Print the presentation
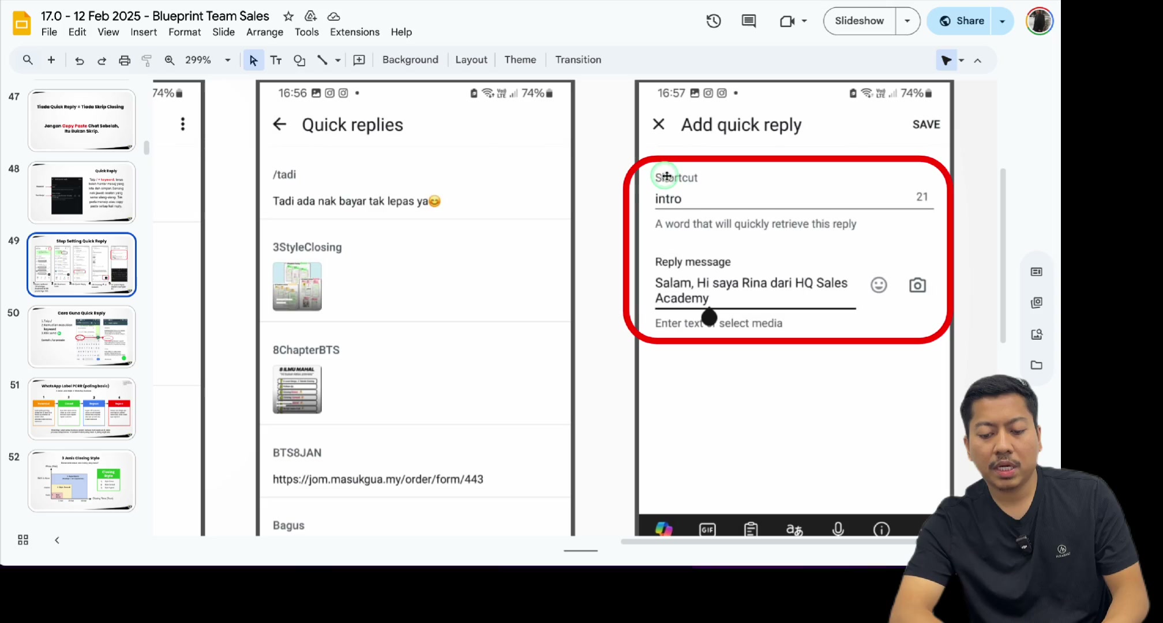The width and height of the screenshot is (1163, 623). 124,60
